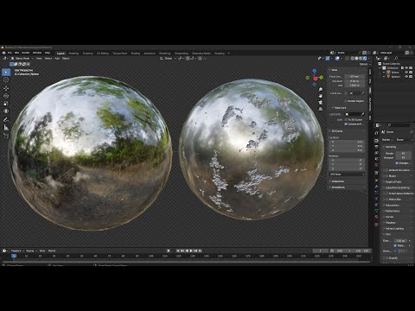Click the blue Z axis gizmo handle
415x311 pixels.
pyautogui.click(x=315, y=71)
